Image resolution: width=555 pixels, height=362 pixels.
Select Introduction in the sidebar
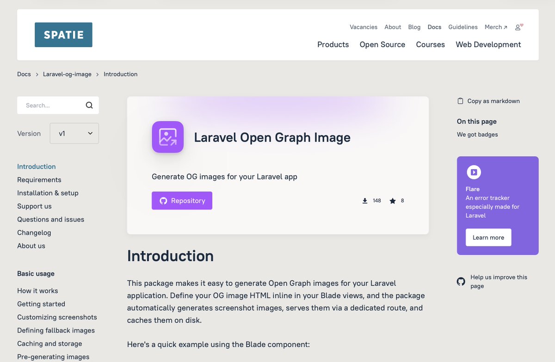click(x=37, y=166)
